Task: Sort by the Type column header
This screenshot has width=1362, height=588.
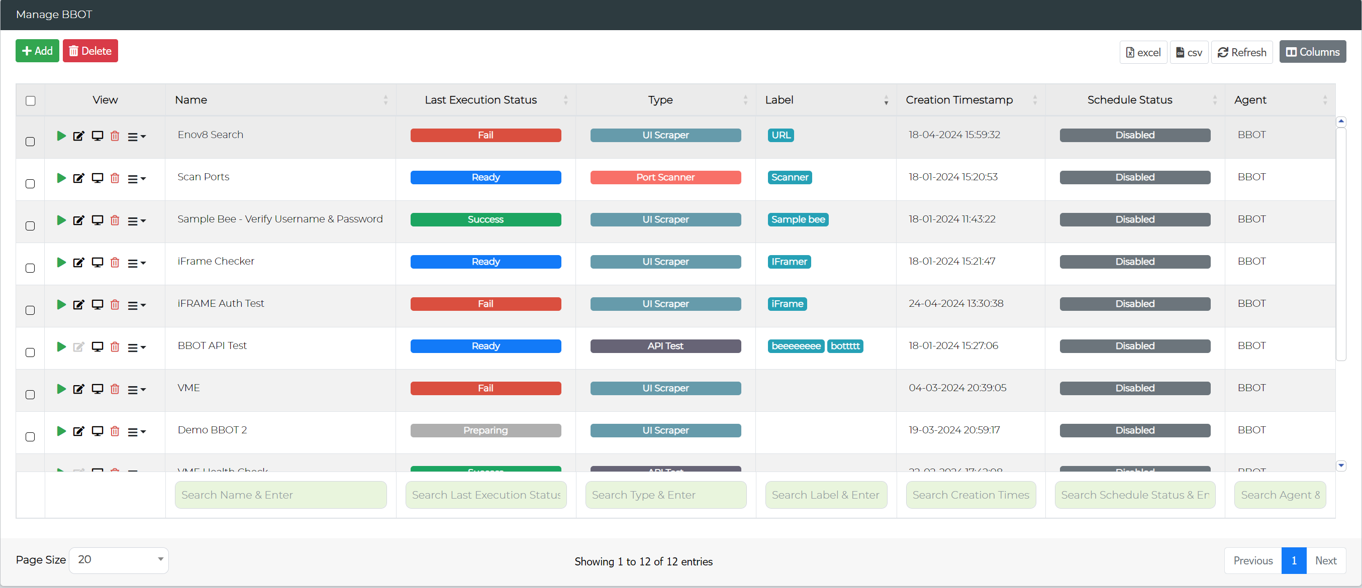Action: (x=665, y=100)
